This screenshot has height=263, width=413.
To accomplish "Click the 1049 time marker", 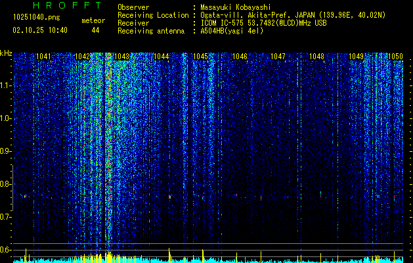I will click(356, 57).
